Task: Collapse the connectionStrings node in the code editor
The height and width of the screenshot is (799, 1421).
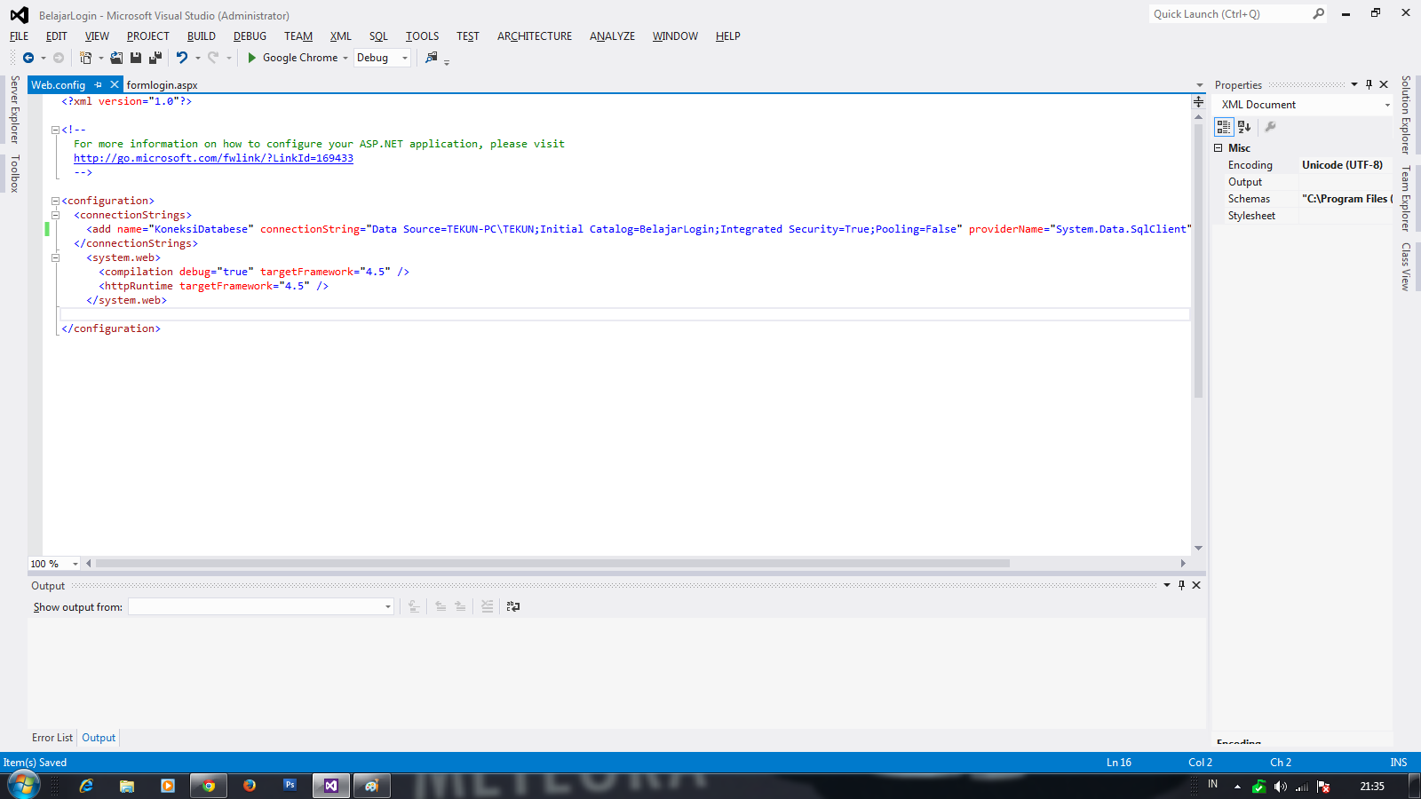Action: pyautogui.click(x=56, y=214)
